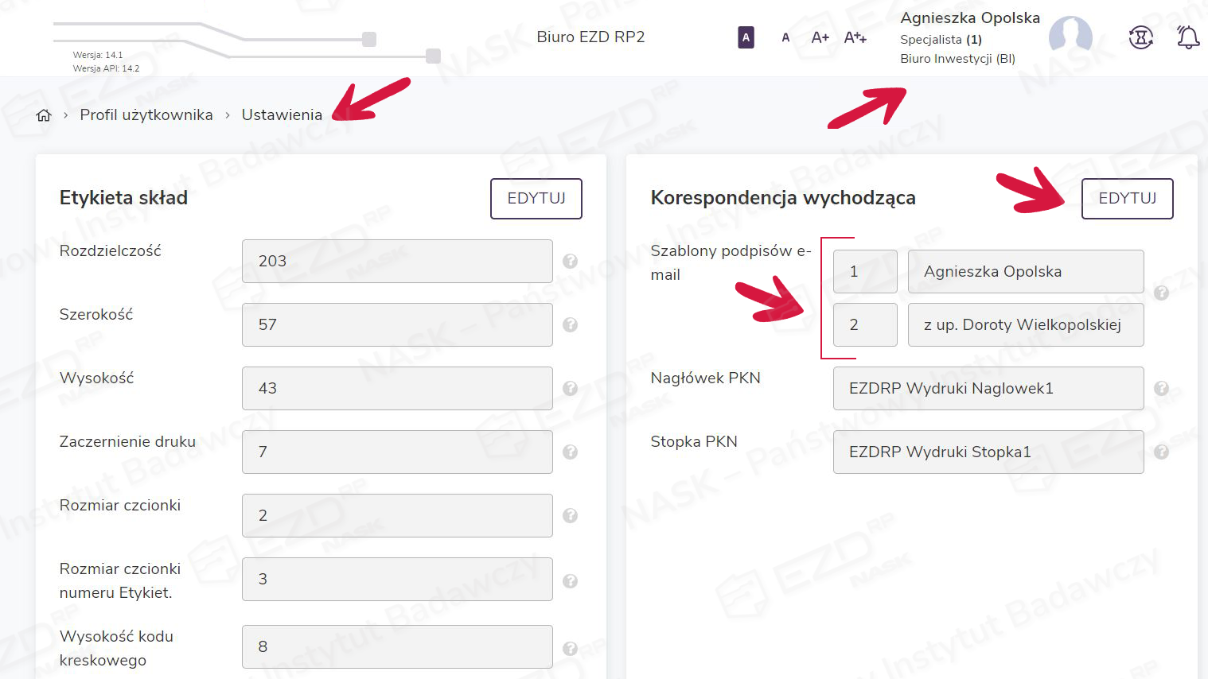Click the Wersja 14.1 version slider handle

click(369, 39)
